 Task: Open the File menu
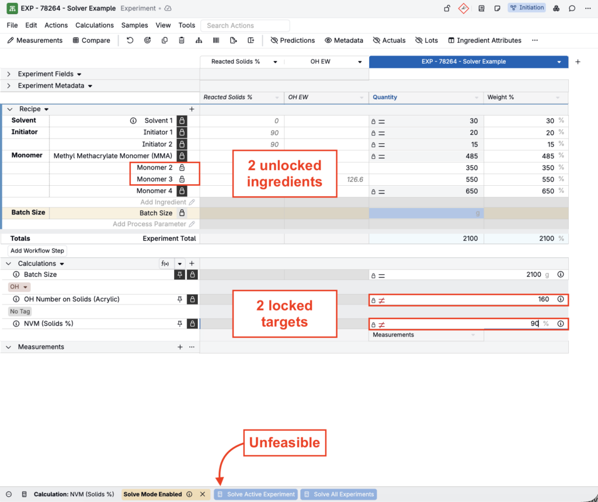pyautogui.click(x=12, y=25)
